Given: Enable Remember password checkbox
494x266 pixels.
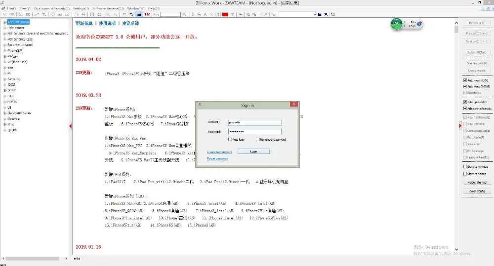Looking at the screenshot, I should (x=258, y=139).
